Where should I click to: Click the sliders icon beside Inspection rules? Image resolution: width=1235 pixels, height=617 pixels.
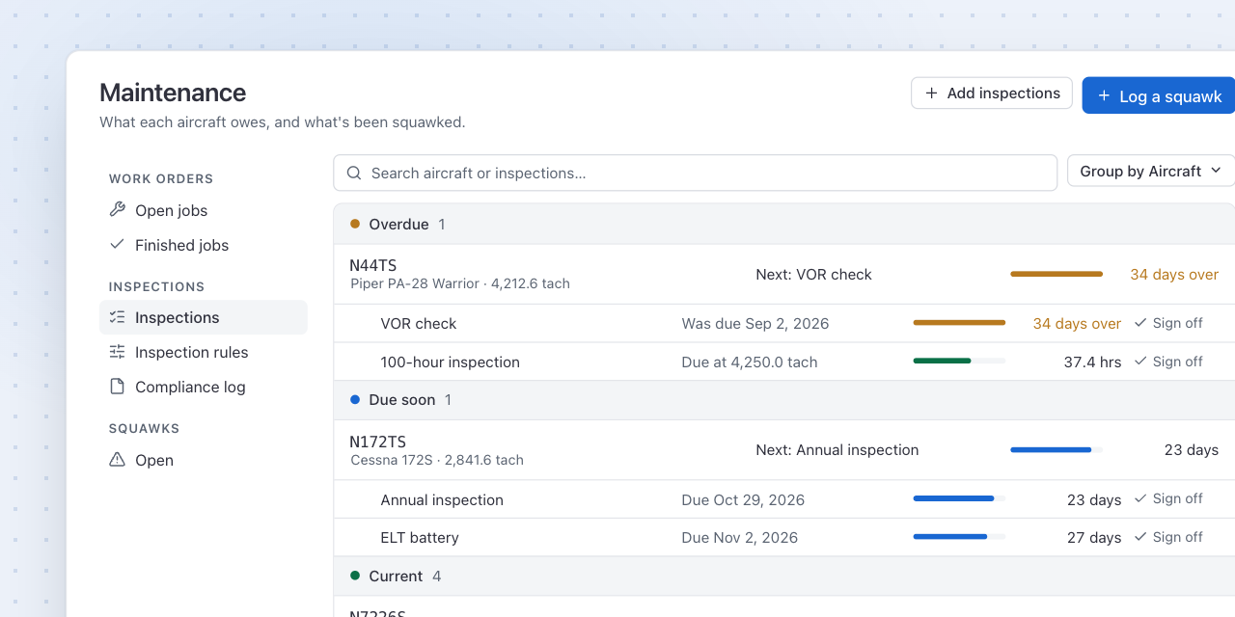pyautogui.click(x=118, y=351)
